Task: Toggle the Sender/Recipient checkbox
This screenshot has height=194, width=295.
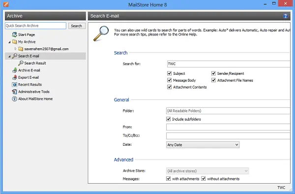Action: [213, 73]
